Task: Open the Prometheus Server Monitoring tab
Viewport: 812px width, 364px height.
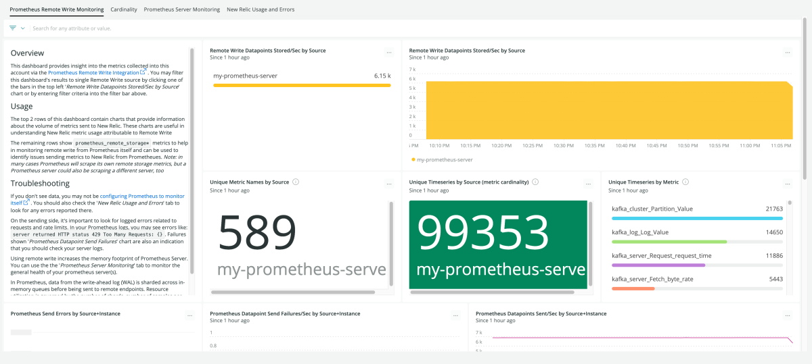Action: [x=182, y=9]
